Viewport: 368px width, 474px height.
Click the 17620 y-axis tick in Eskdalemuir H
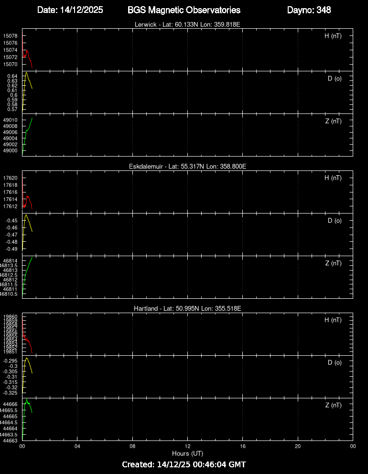[11, 178]
